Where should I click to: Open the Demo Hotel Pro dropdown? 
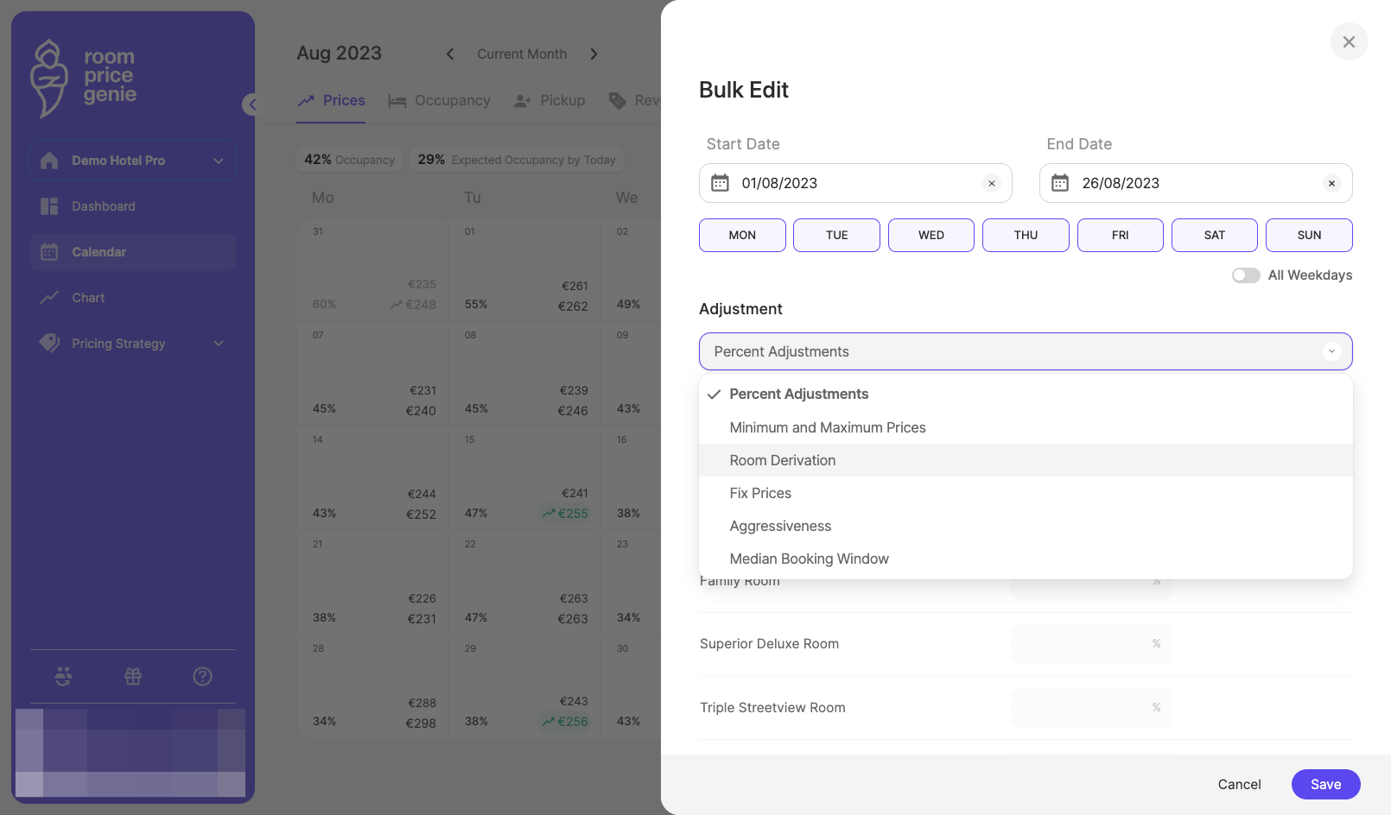(x=133, y=161)
